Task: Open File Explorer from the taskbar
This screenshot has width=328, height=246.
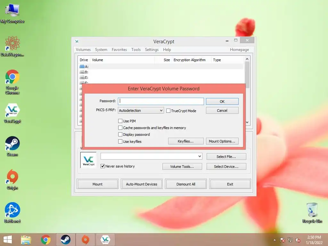Action: pos(26,240)
